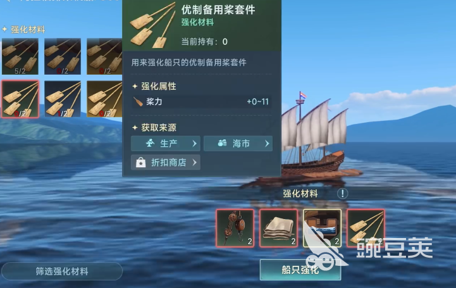Select the ship hull material slot

tap(322, 228)
